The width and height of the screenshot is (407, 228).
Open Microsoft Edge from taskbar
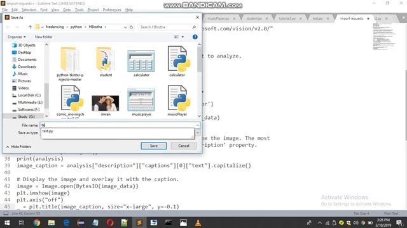[x=66, y=222]
